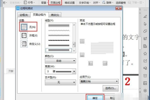Open the 选择窗格 selection pane
The width and height of the screenshot is (150, 100).
pos(121,3)
